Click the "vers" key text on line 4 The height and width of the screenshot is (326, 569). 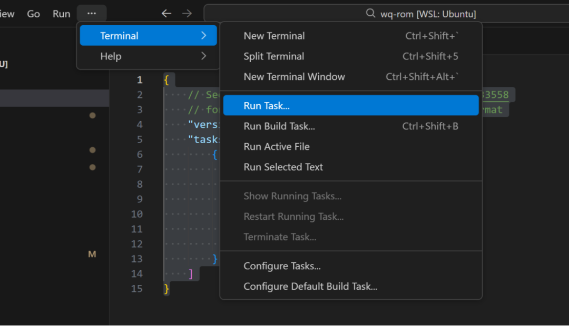click(x=203, y=125)
